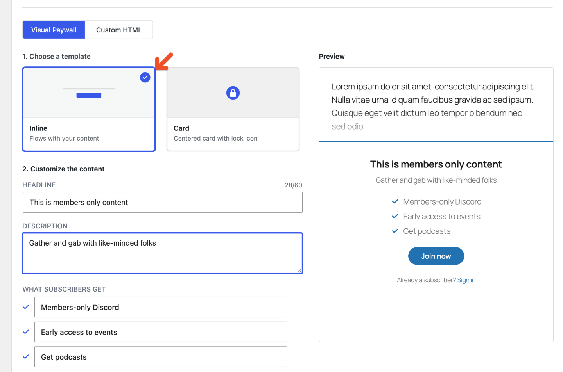This screenshot has width=563, height=372.
Task: Click 'Early access to events' text in the preview
Action: click(x=442, y=217)
